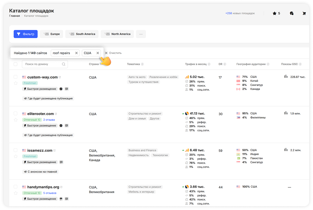
Task: Select the issamezz.com row checkbox
Action: 16,150
